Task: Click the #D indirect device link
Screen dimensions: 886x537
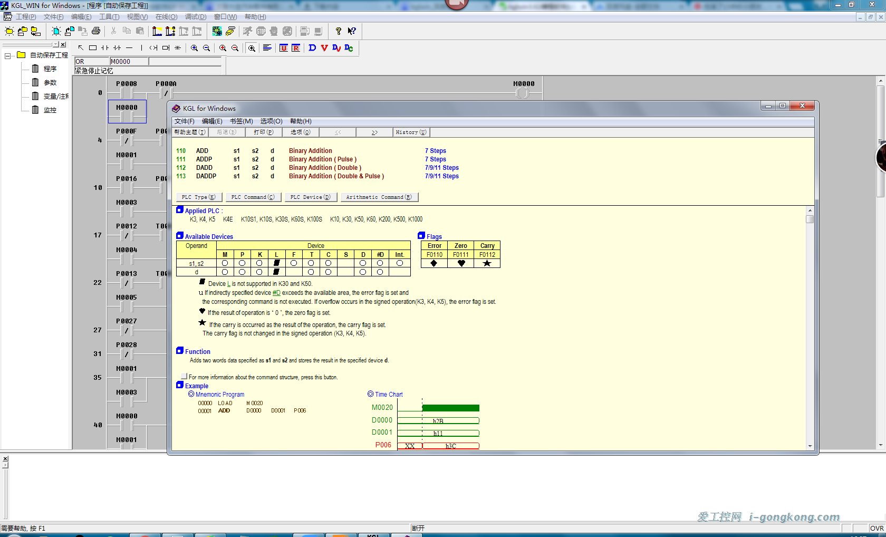Action: coord(276,293)
